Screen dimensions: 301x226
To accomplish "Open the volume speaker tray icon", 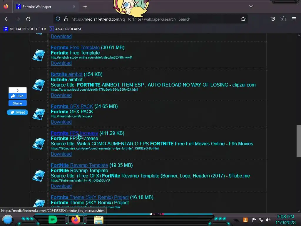I will coord(268,220).
